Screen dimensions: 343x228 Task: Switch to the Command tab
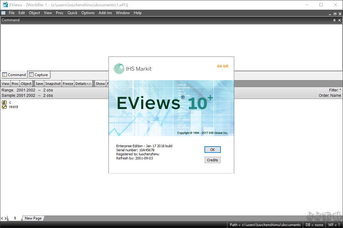tap(14, 75)
